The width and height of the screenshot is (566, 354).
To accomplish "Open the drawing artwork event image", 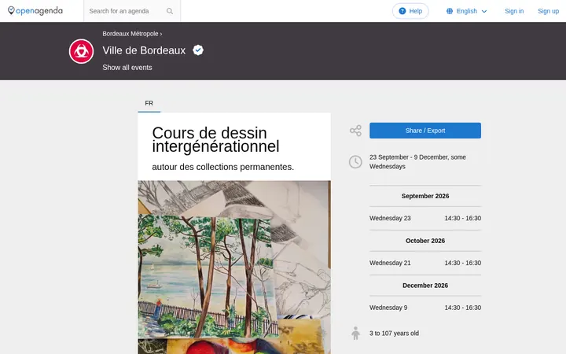I will tap(234, 267).
